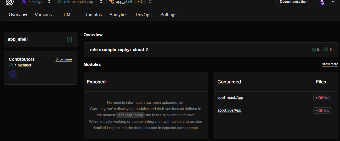The image size is (340, 141).
Task: Click mfe-example-zep... breadcrumb text
Action: tap(80, 2)
